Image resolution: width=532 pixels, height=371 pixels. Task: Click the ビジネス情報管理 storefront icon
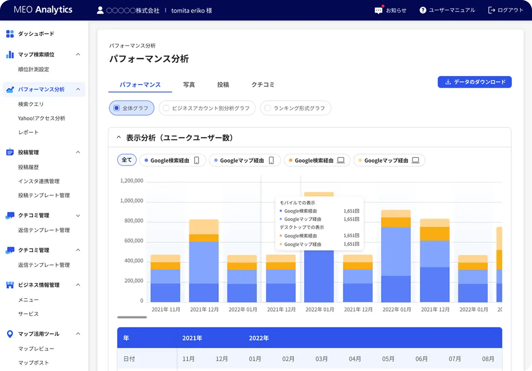coord(10,285)
